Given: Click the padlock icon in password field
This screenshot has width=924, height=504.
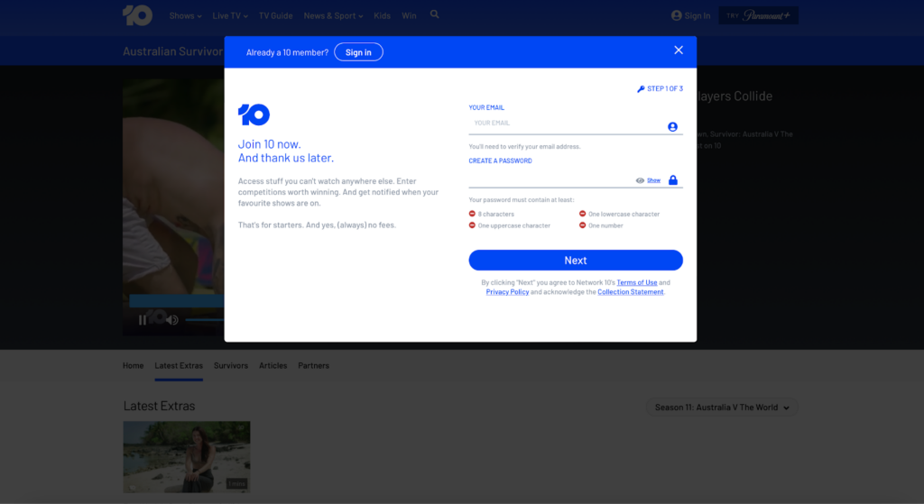Looking at the screenshot, I should point(673,180).
